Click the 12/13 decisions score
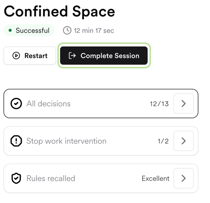Screen dimensions: 210x203 coord(159,104)
